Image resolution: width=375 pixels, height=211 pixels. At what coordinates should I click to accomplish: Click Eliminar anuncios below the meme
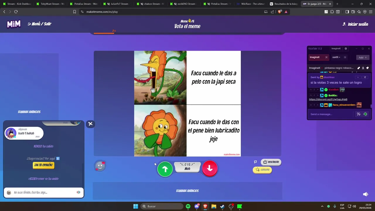point(187,191)
